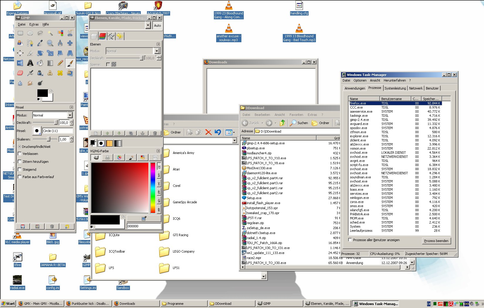Open the Pinsel tool options panel menu arrow
The image size is (484, 308).
coord(71,107)
